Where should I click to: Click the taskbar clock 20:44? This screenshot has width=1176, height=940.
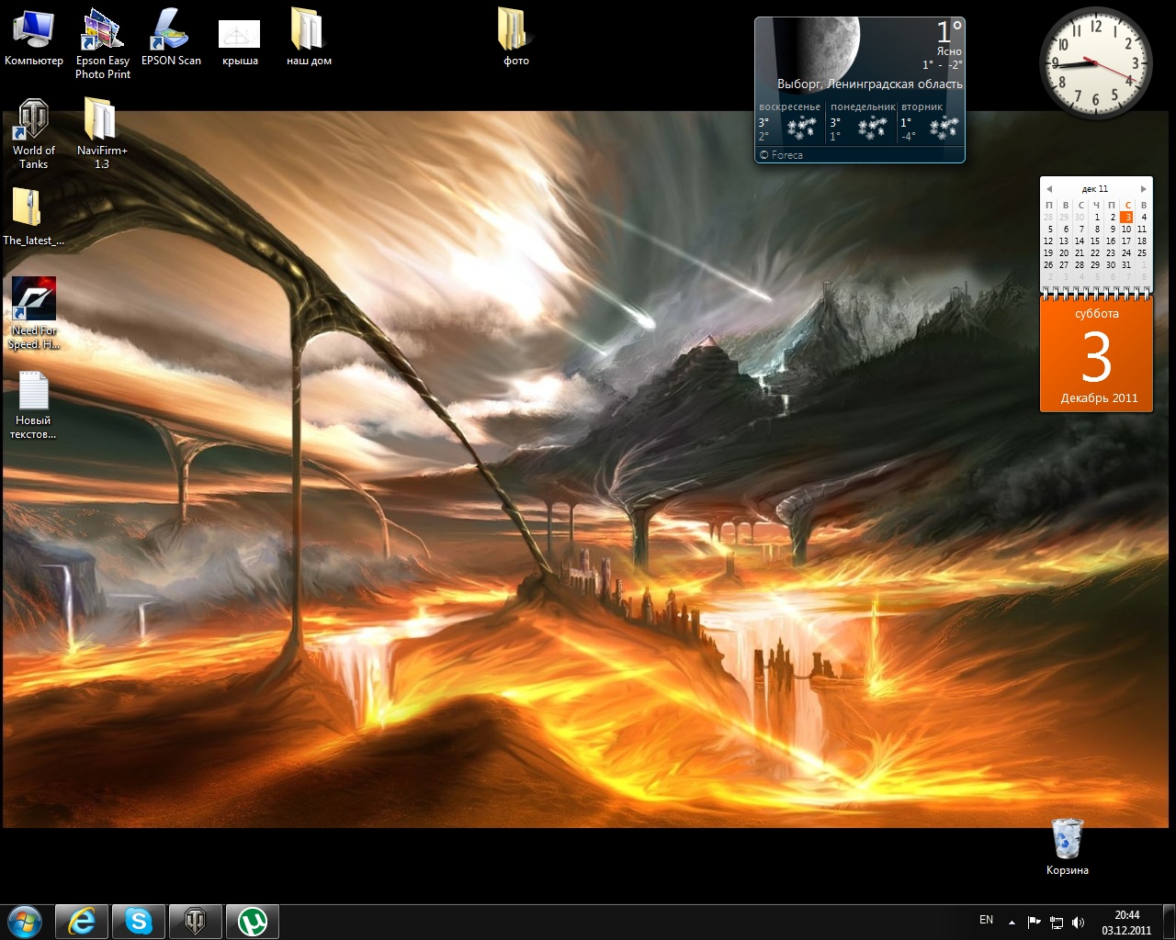(1126, 922)
